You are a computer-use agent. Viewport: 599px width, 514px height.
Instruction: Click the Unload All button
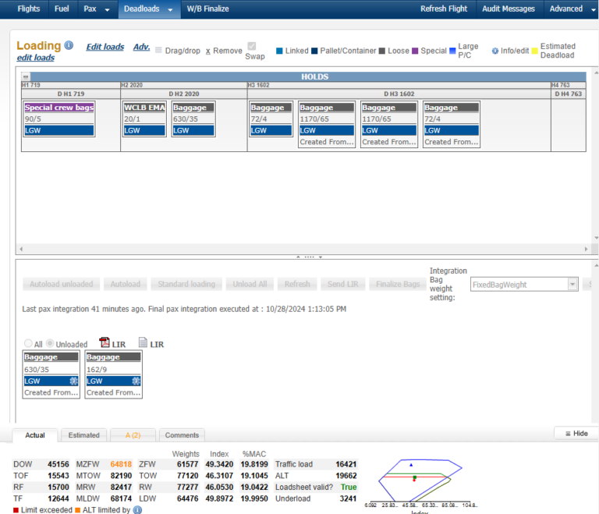point(250,284)
